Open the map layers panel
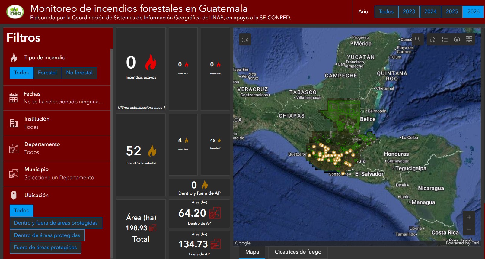This screenshot has height=259, width=485. [x=457, y=40]
